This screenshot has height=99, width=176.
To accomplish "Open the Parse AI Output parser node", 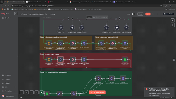I will (x=82, y=28).
